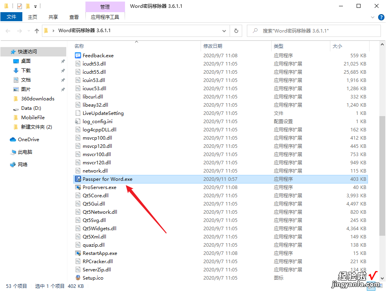Click the Help question mark icon
The image size is (386, 291).
click(381, 17)
